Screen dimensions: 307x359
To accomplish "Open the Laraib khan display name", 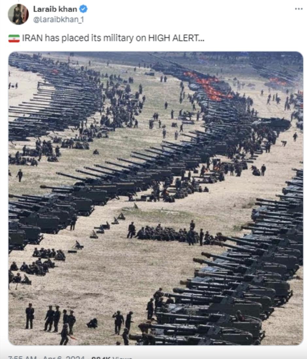I will coord(55,9).
